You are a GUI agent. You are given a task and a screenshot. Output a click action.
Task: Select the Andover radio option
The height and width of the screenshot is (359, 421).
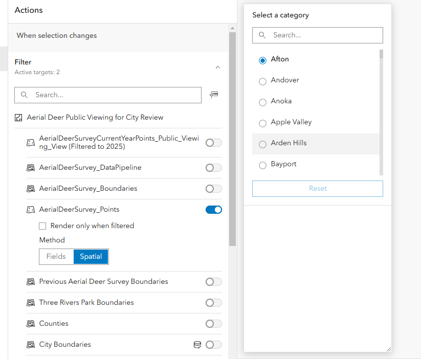(263, 81)
